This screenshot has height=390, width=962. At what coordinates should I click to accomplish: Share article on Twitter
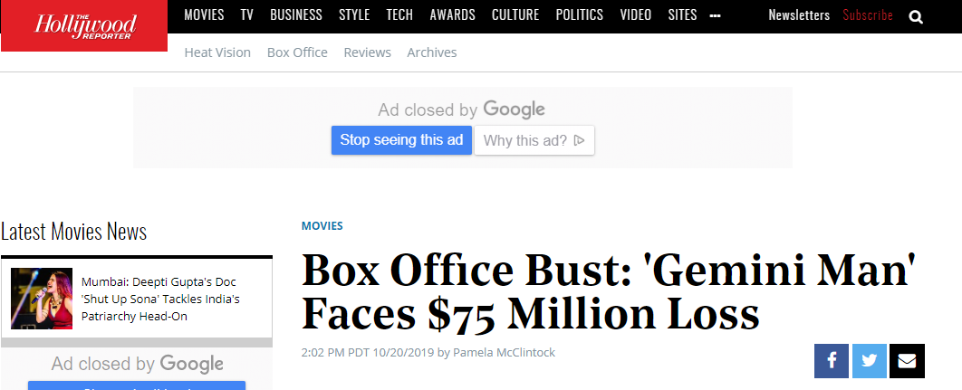point(869,360)
